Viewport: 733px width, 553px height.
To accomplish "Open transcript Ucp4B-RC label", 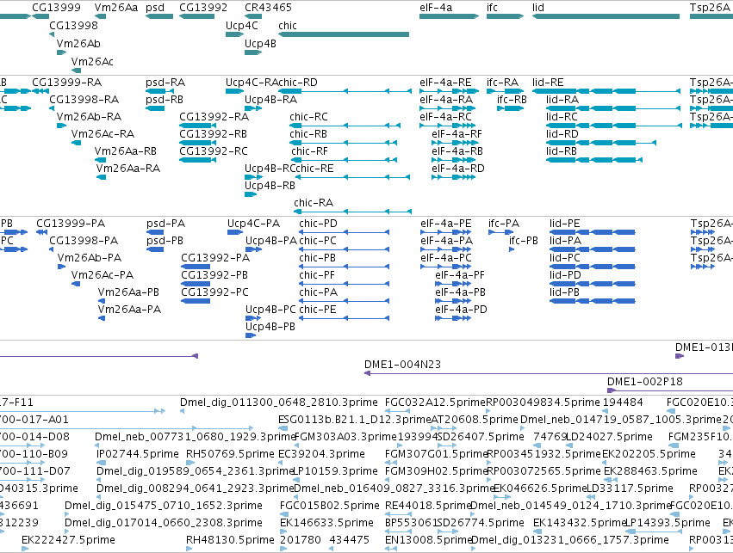I will 270,169.
